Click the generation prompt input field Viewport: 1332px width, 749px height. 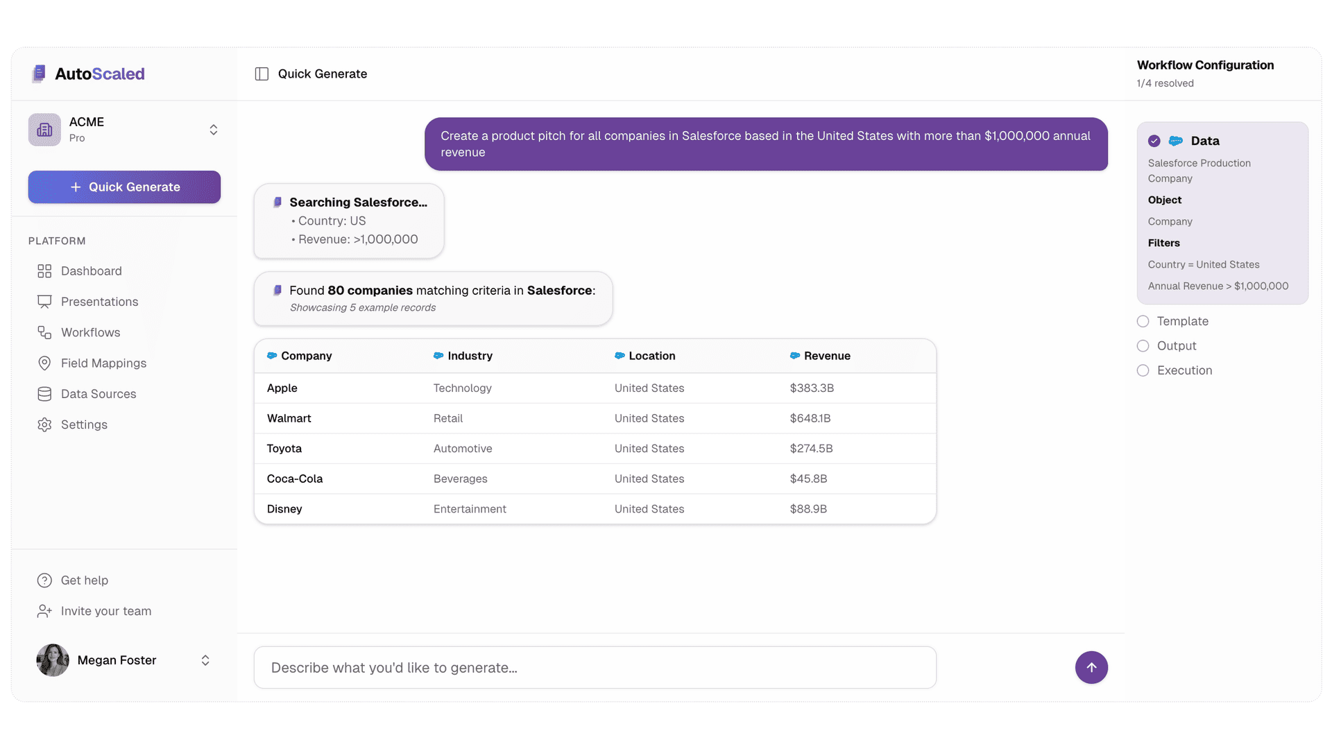point(595,668)
